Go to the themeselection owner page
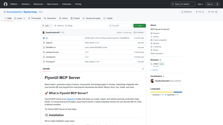 click(x=14, y=12)
